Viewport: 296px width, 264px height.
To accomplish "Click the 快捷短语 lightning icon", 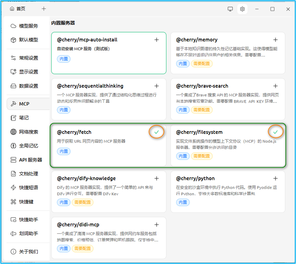I will (x=13, y=188).
